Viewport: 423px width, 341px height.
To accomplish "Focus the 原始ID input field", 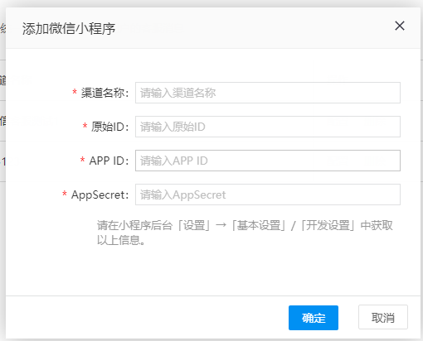I will (x=268, y=127).
